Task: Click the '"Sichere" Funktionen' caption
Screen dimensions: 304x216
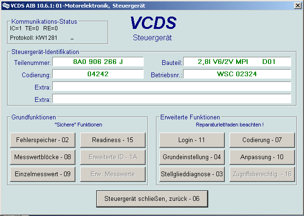Action: 78,125
